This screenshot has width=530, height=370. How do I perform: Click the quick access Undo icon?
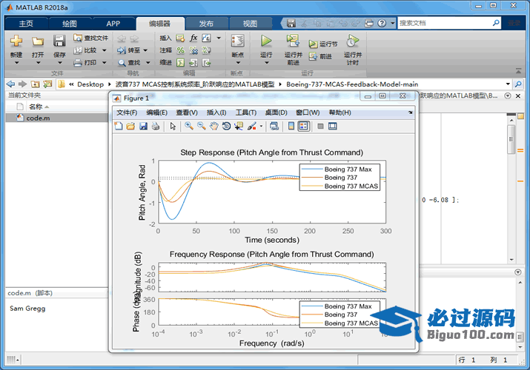click(x=343, y=23)
